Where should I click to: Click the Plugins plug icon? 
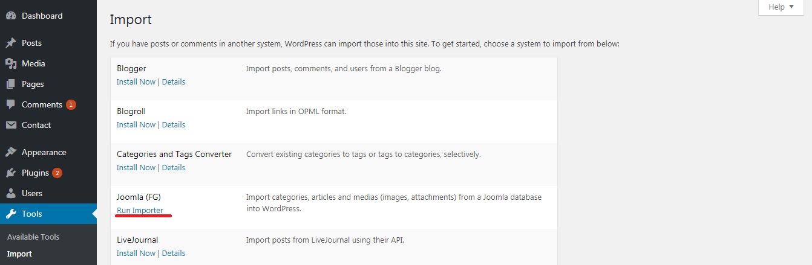11,173
